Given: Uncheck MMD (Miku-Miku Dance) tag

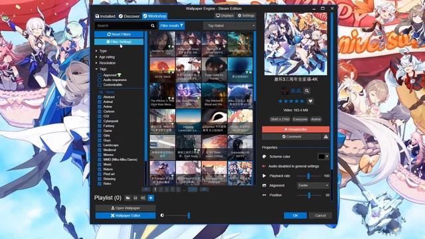Looking at the screenshot, I should (100, 159).
